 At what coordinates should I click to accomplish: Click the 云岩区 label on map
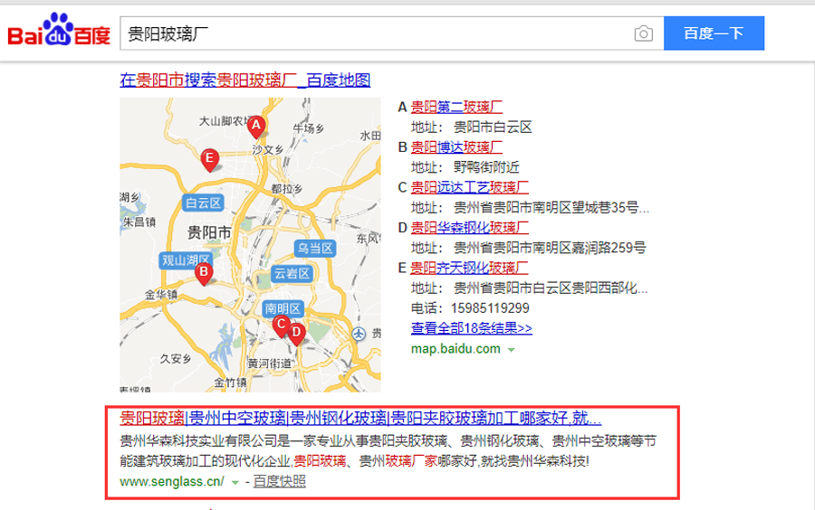(292, 274)
